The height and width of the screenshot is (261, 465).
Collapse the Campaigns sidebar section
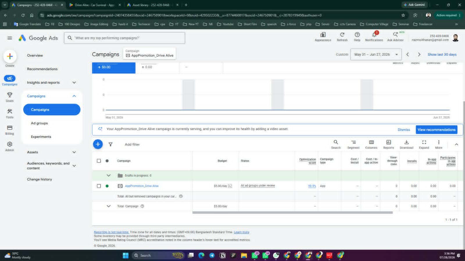(74, 96)
